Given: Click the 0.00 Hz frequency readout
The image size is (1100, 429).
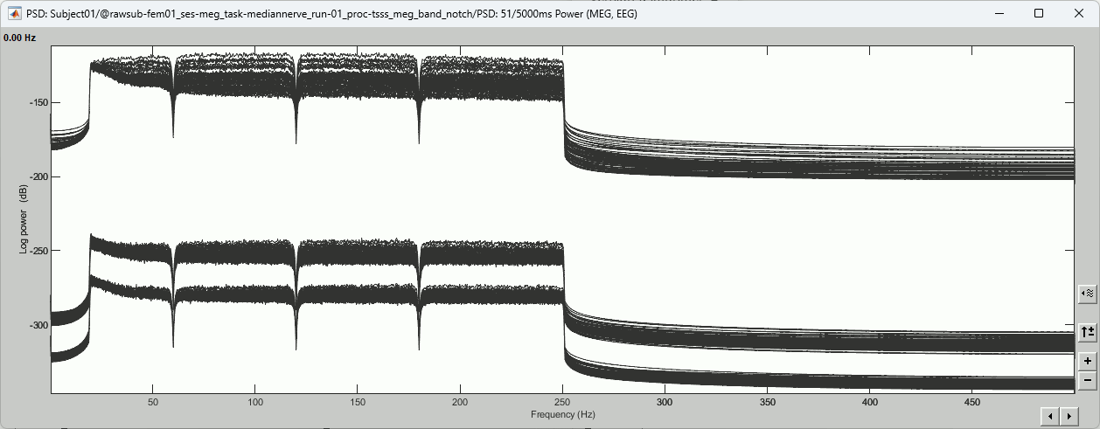Looking at the screenshot, I should [x=20, y=38].
